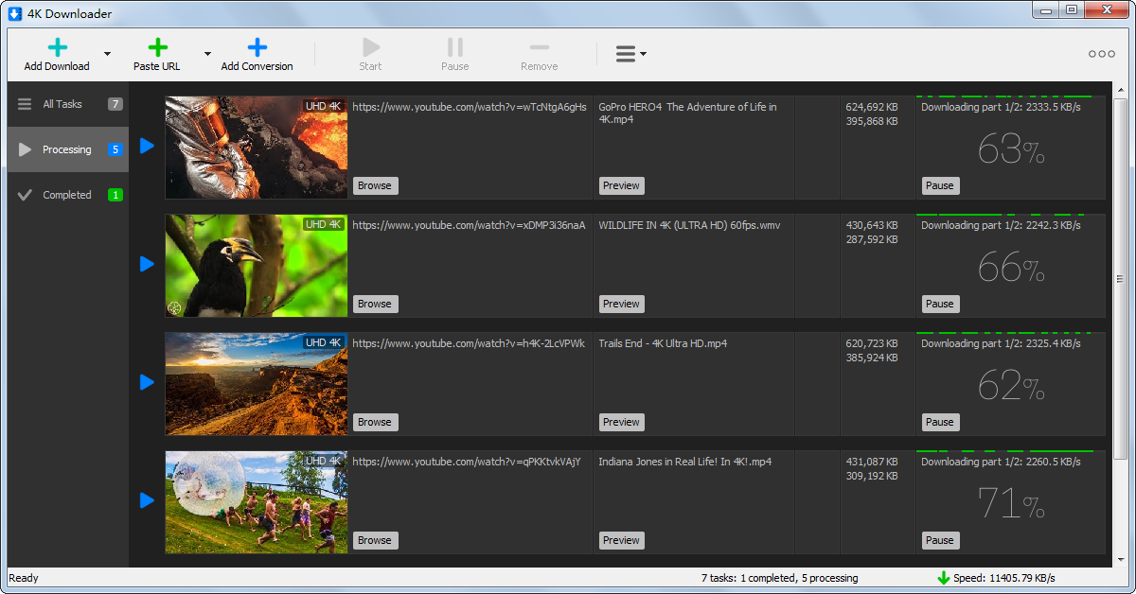Click the Add Conversion icon
The image size is (1136, 594).
(257, 47)
